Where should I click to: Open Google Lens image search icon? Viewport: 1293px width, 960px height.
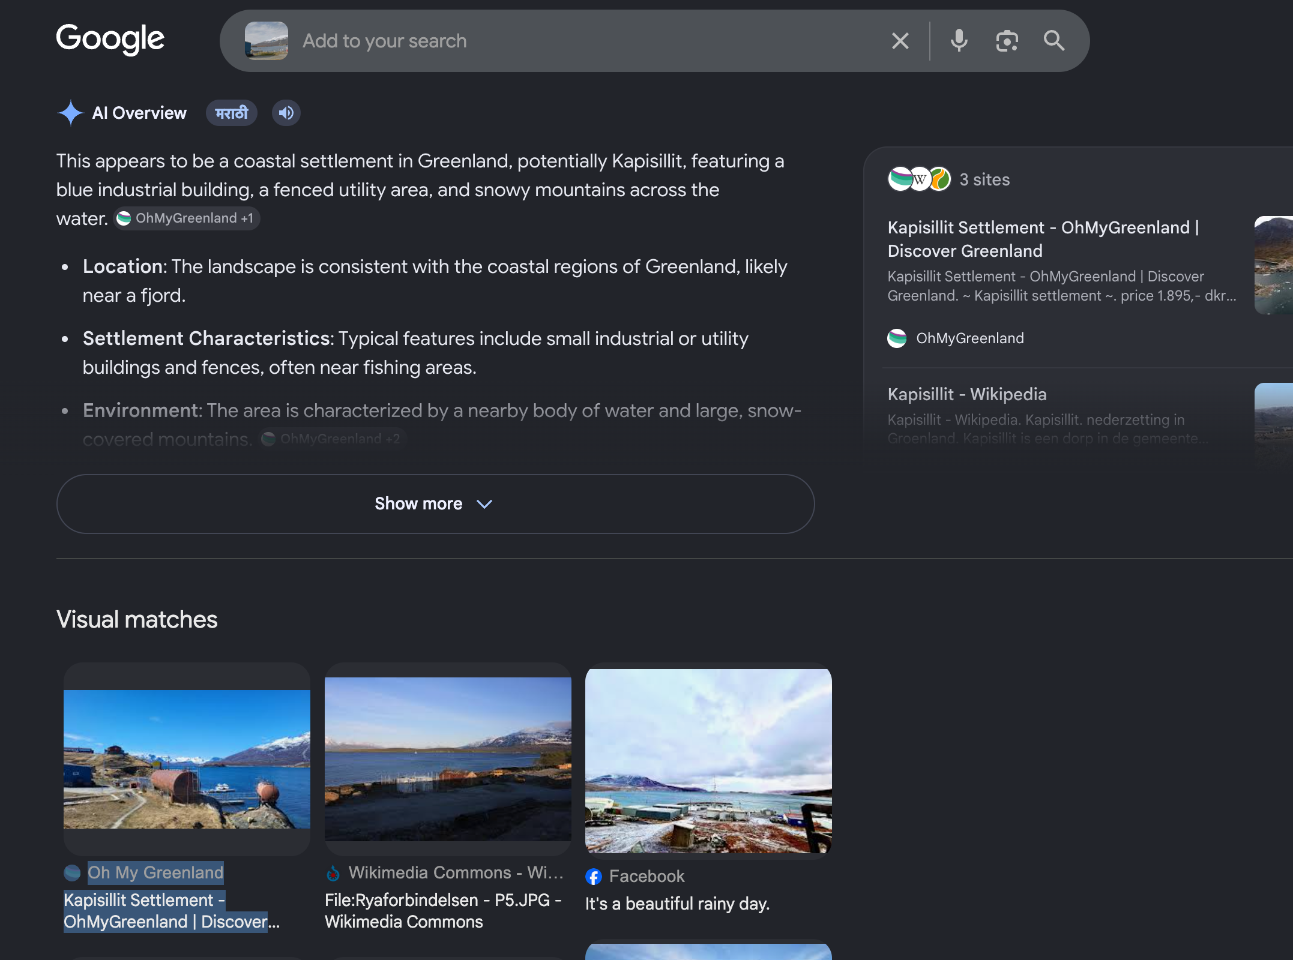click(x=1007, y=41)
